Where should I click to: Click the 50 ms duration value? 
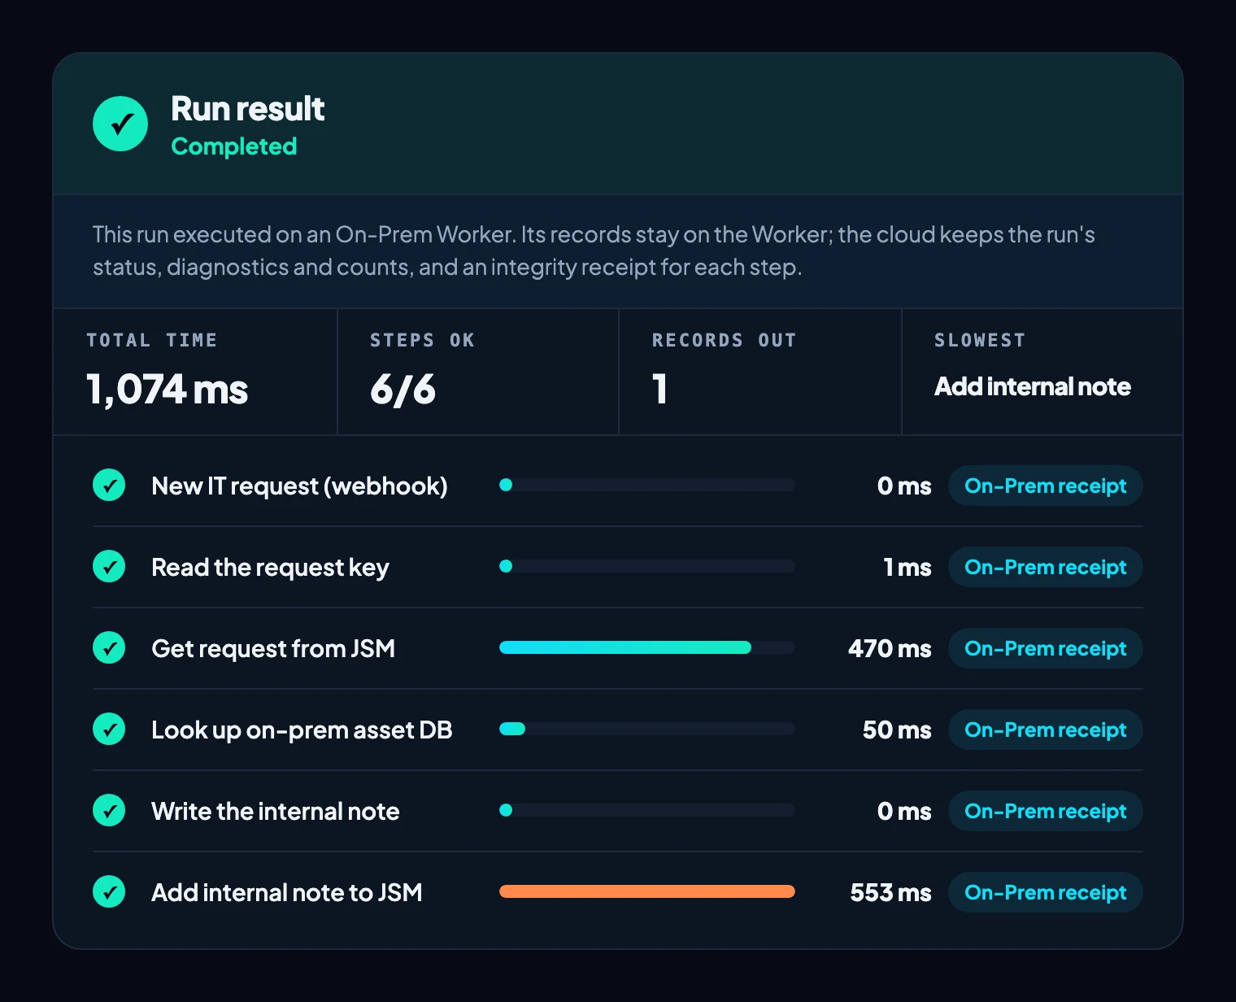click(897, 730)
